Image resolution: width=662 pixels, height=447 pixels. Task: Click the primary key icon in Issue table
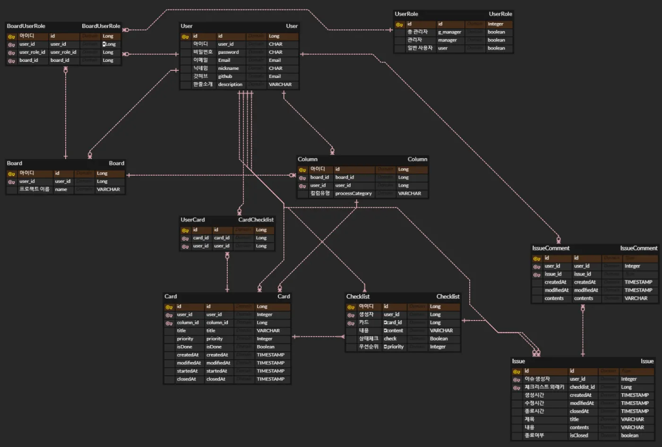517,371
